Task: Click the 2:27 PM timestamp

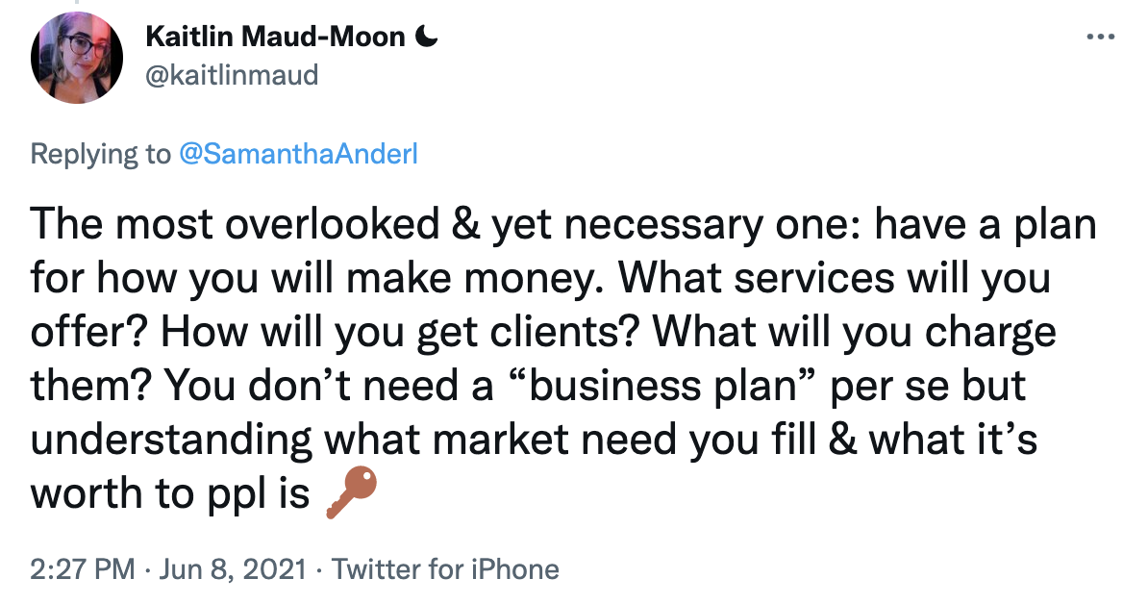Action: (x=82, y=568)
